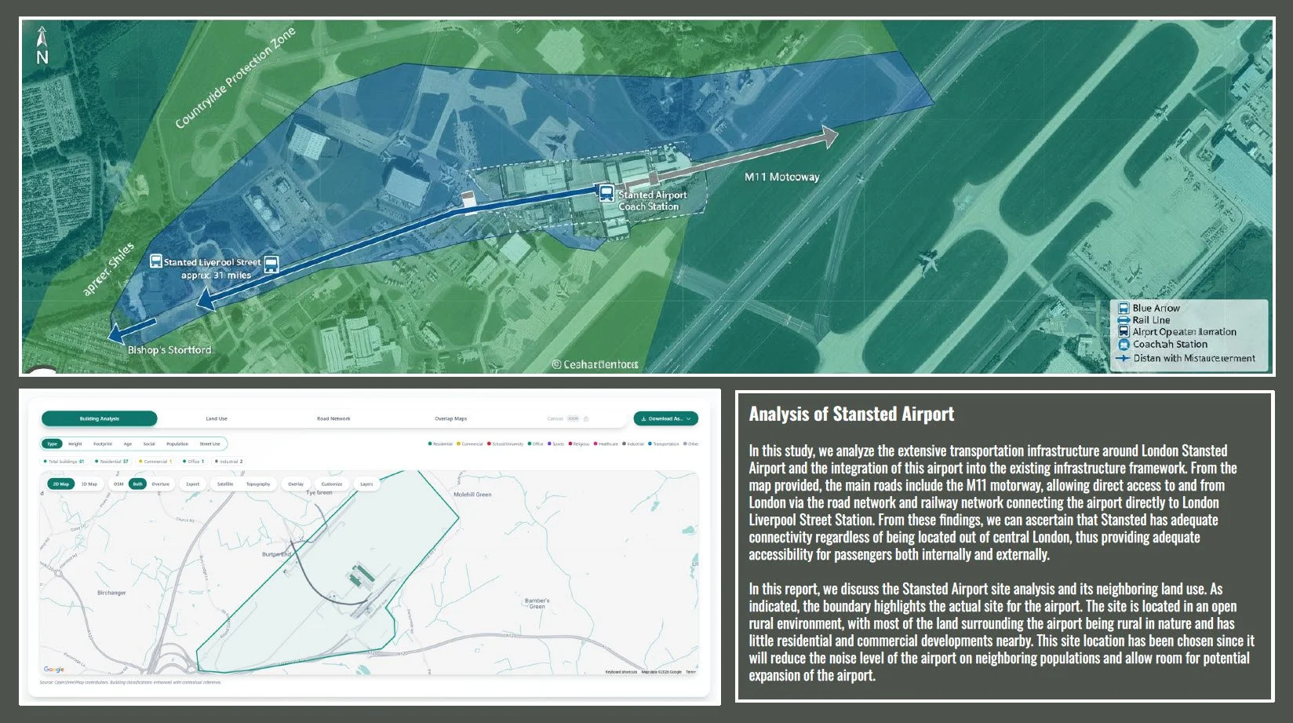This screenshot has height=723, width=1293.
Task: Choose Overture as data source
Action: (x=161, y=484)
